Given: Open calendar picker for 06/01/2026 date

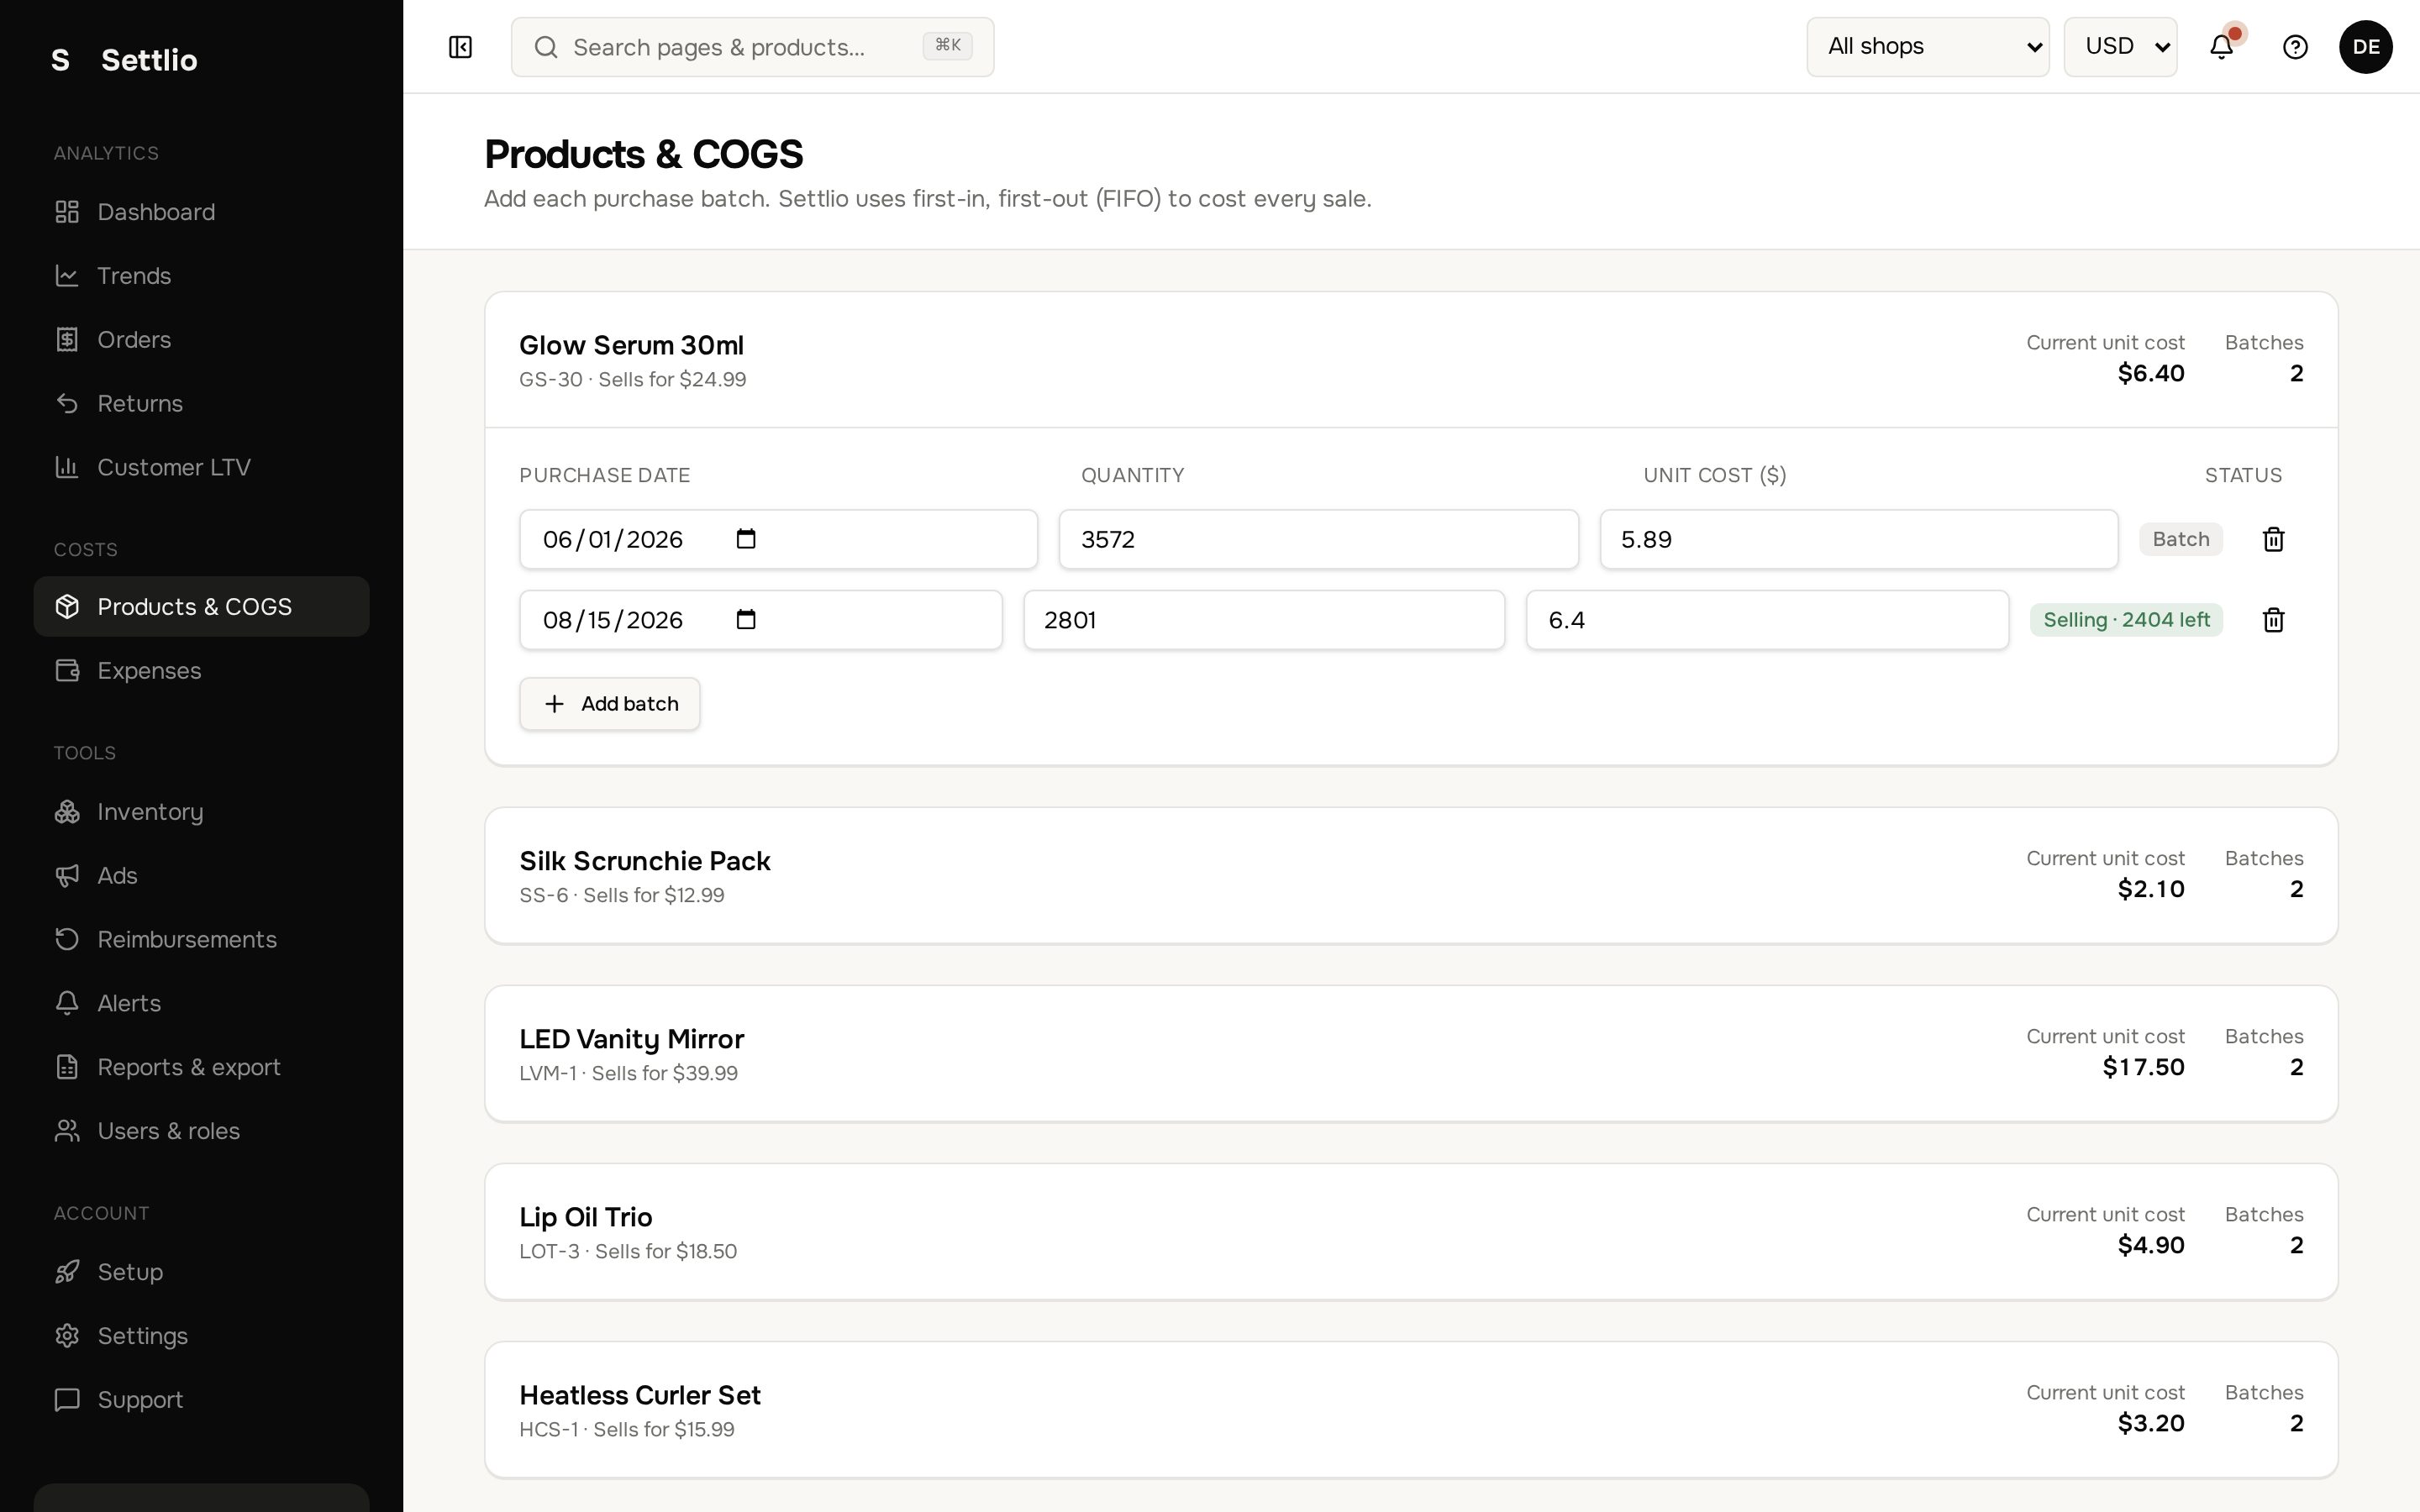Looking at the screenshot, I should pyautogui.click(x=746, y=539).
